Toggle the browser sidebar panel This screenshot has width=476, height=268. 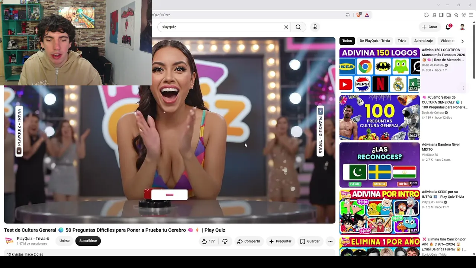[441, 15]
